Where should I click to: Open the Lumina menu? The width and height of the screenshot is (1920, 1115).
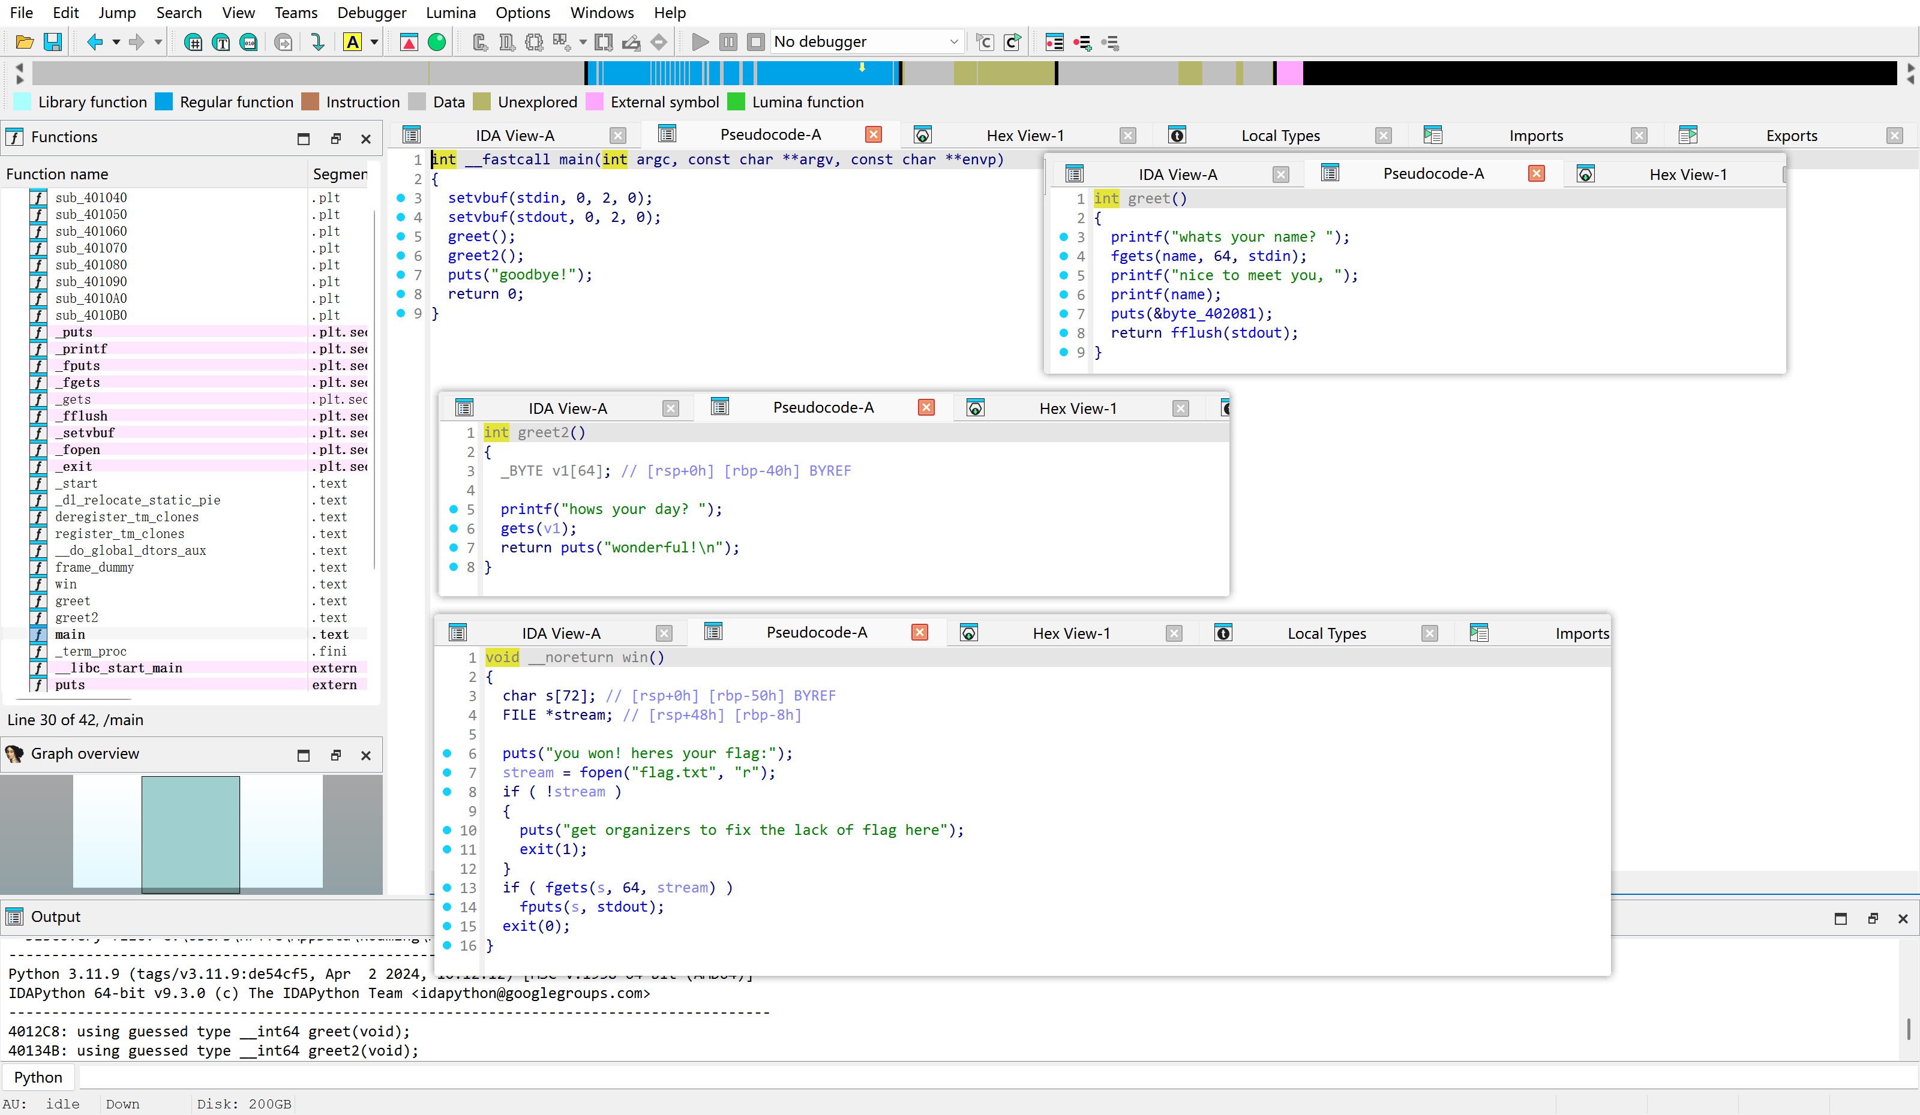(451, 12)
